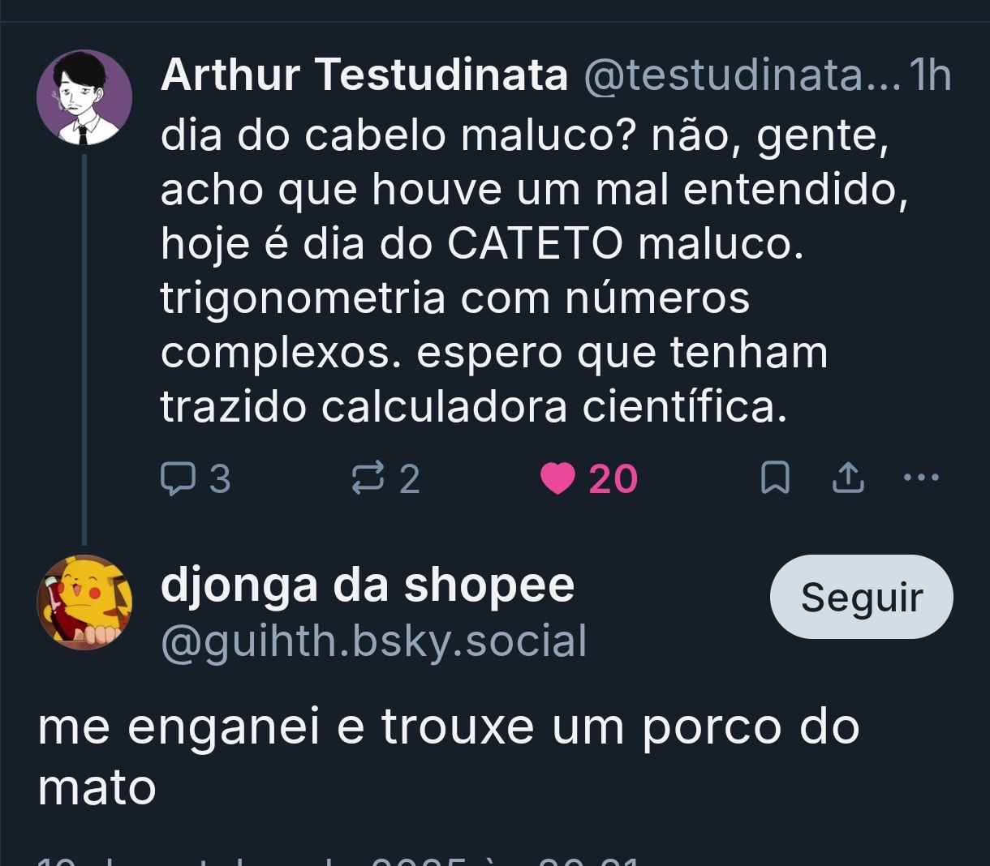Viewport: 990px width, 866px height.
Task: Click the partially visible post date below the reply
Action: [x=341, y=860]
